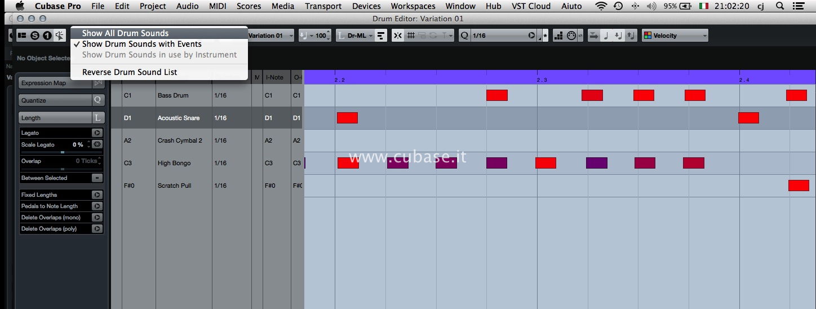Open the 1/16 quantize preset dropdown
Screen dimensions: 816x309
pos(499,36)
